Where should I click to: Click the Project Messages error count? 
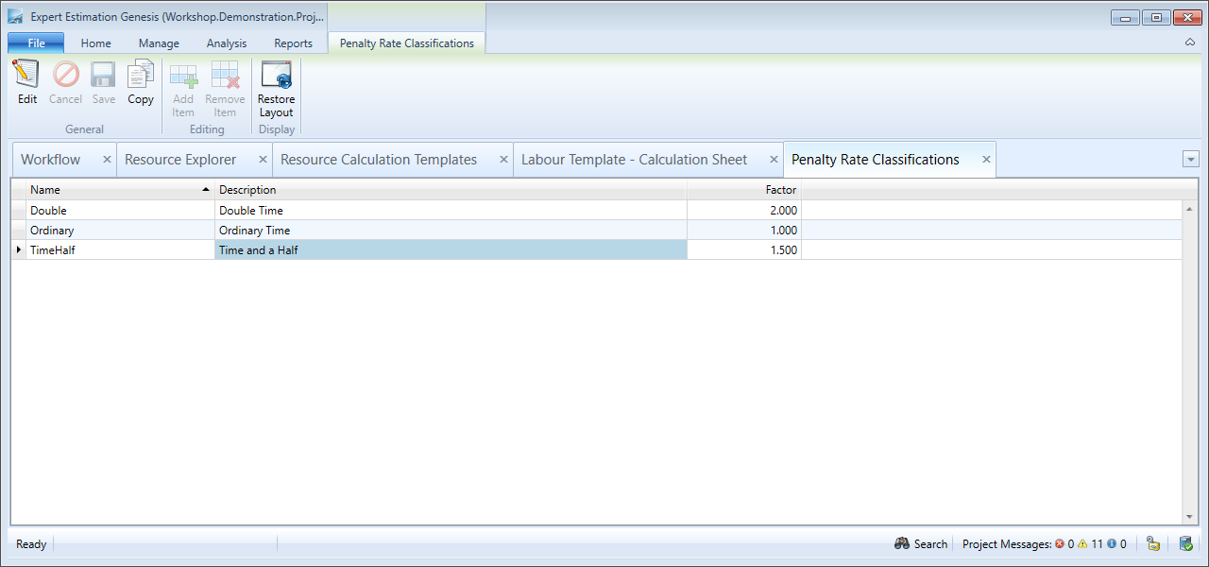click(x=1064, y=544)
